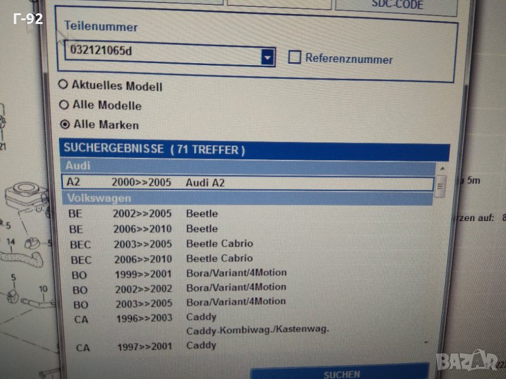Click the Audi group header
506x379 pixels.
point(247,167)
